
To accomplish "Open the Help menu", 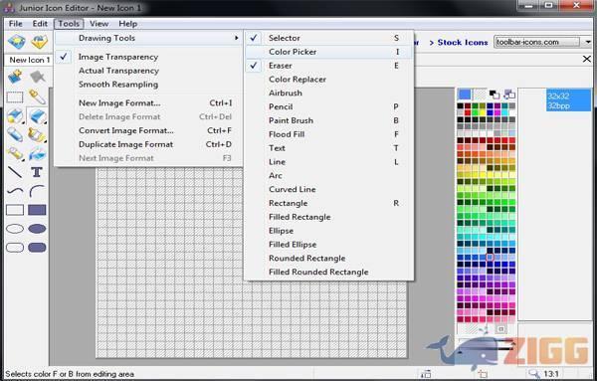I will (128, 24).
